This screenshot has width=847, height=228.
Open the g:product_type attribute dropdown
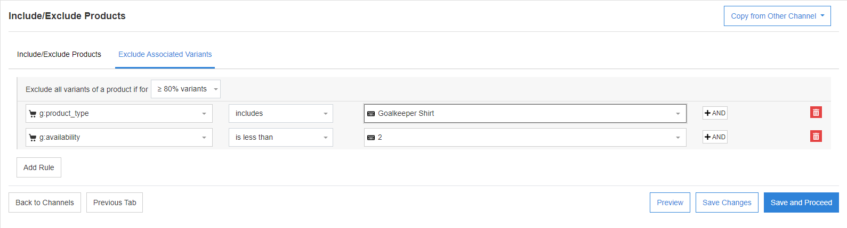click(x=119, y=114)
